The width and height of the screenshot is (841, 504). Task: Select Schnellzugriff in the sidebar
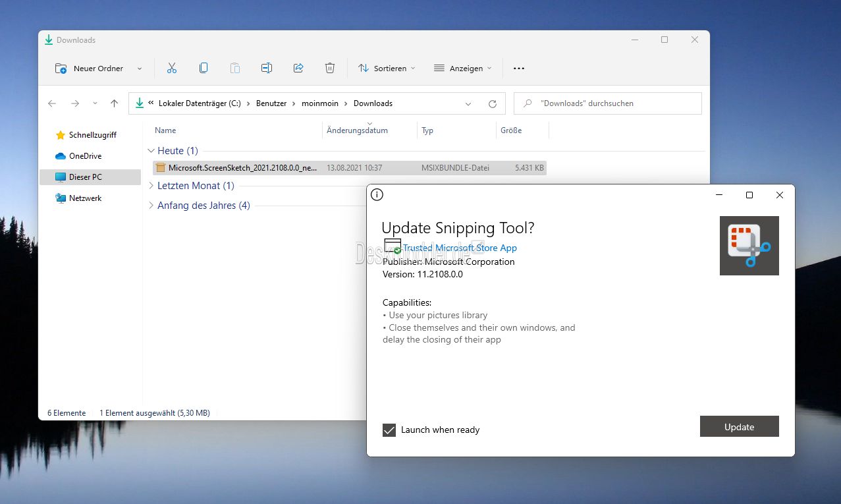(92, 135)
